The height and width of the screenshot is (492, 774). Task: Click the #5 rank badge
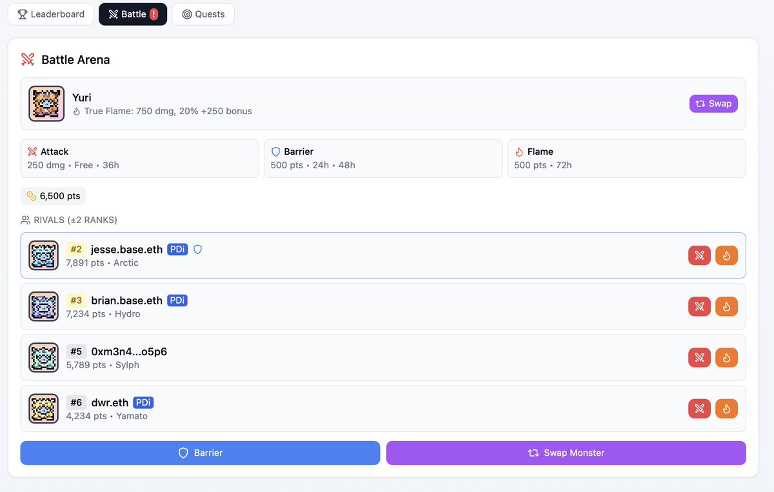pyautogui.click(x=76, y=351)
